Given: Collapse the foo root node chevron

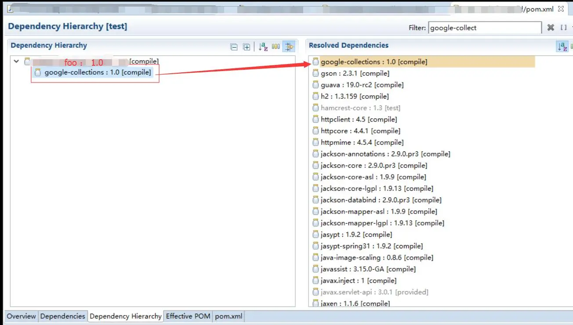Looking at the screenshot, I should (x=16, y=61).
